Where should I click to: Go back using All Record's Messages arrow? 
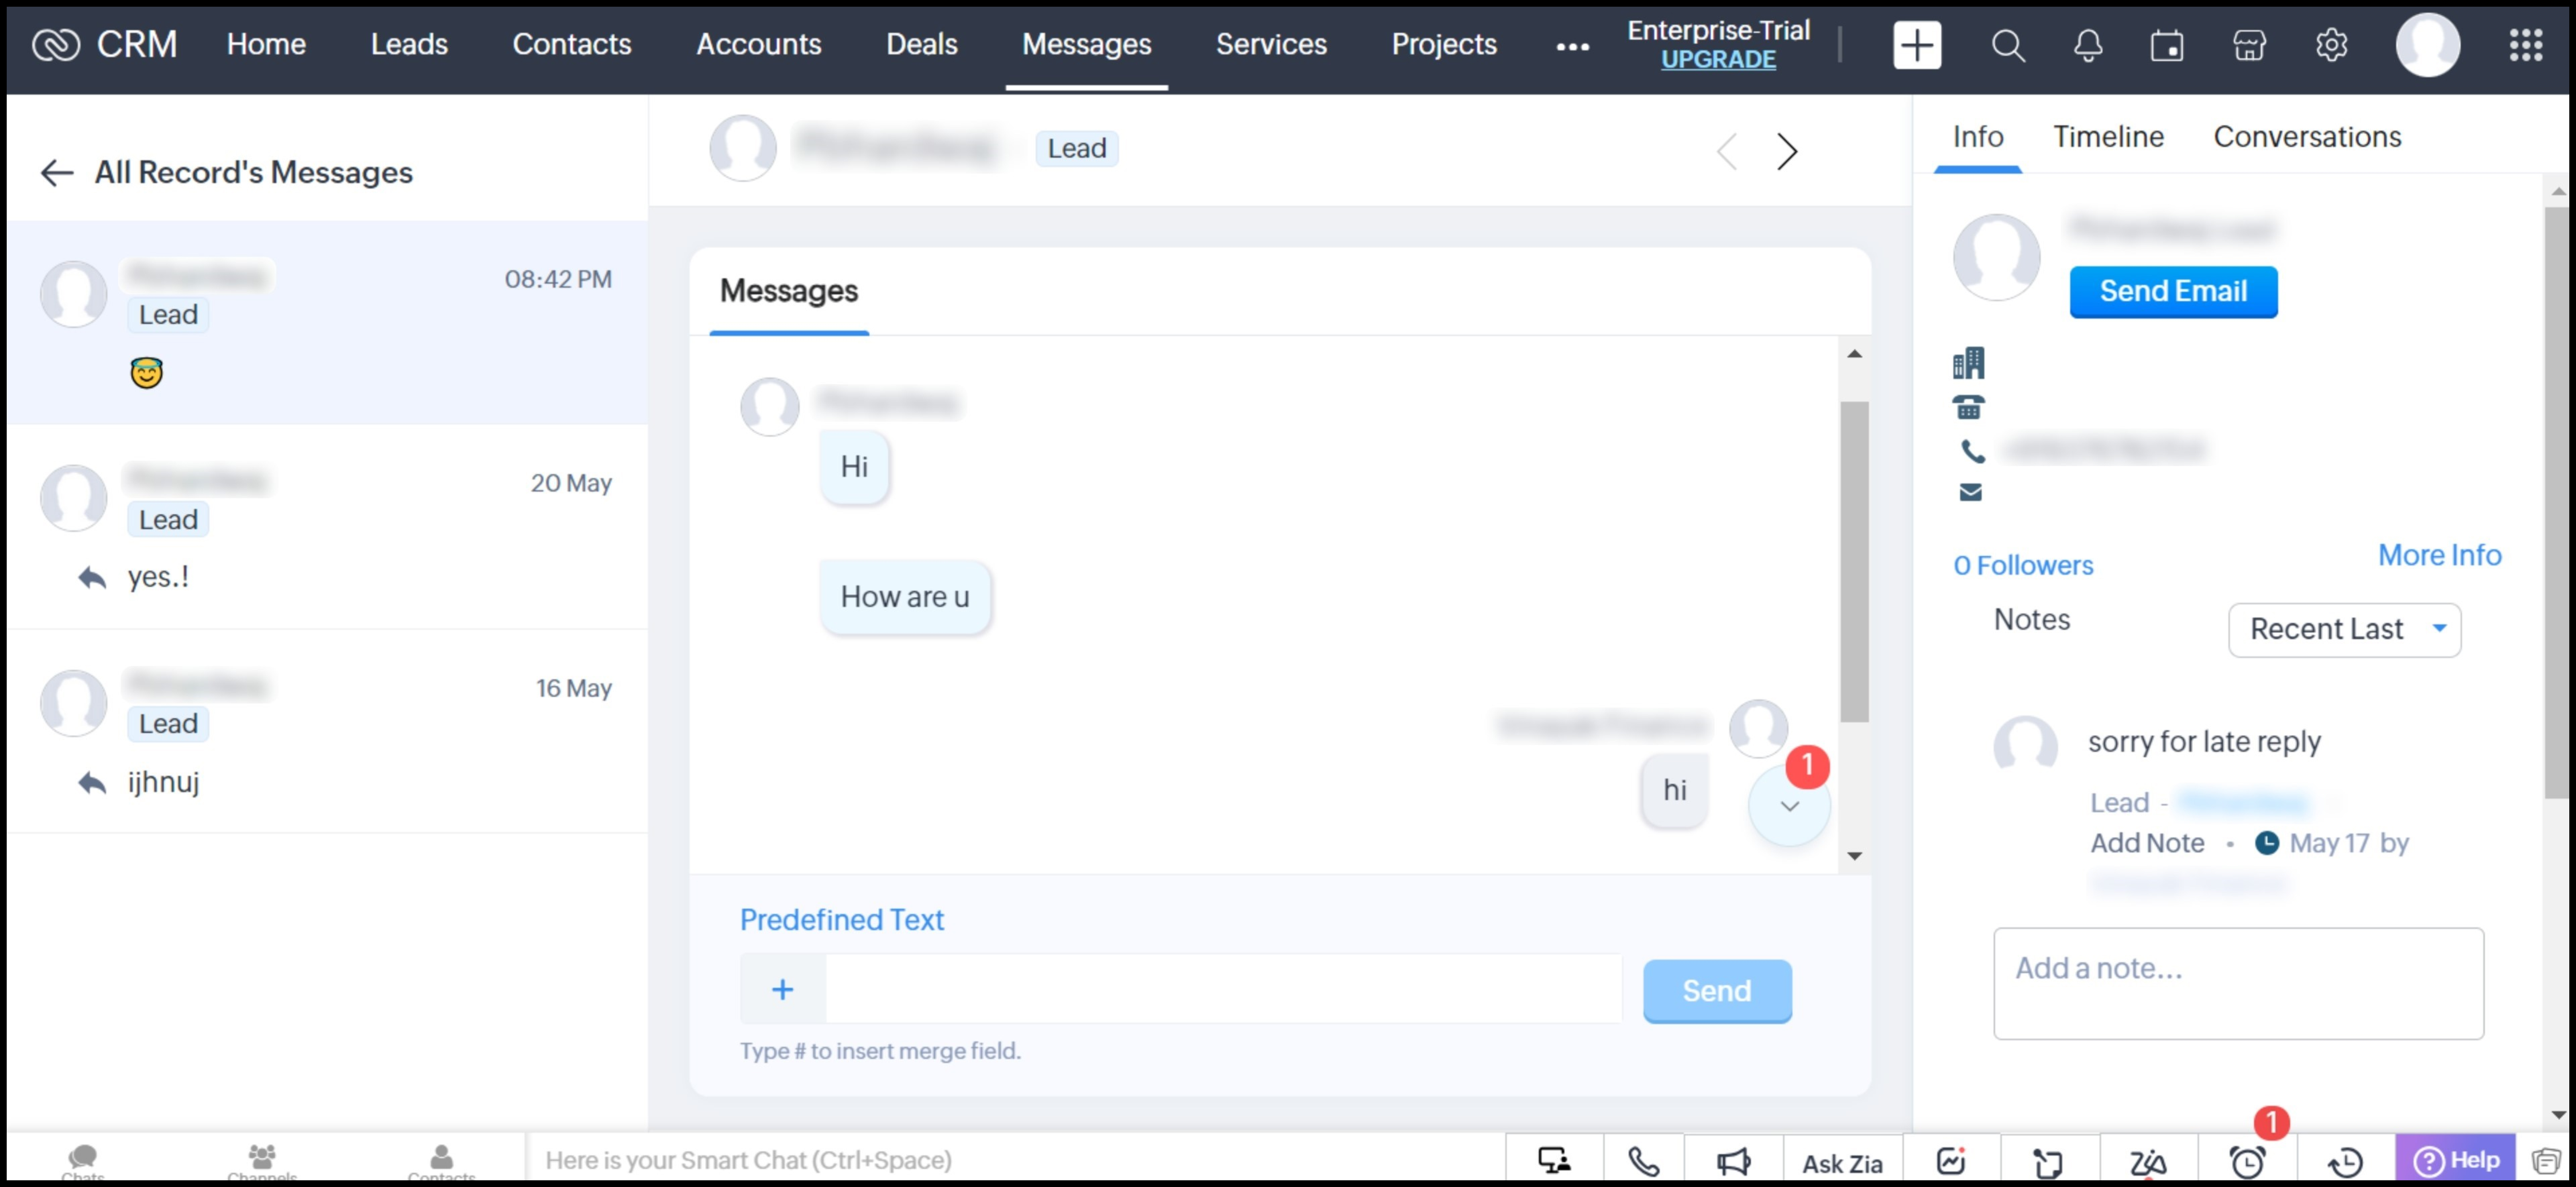(57, 172)
